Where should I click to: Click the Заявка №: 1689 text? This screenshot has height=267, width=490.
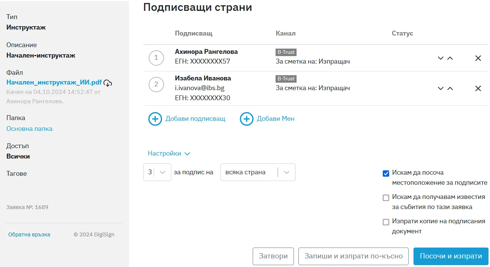(27, 207)
